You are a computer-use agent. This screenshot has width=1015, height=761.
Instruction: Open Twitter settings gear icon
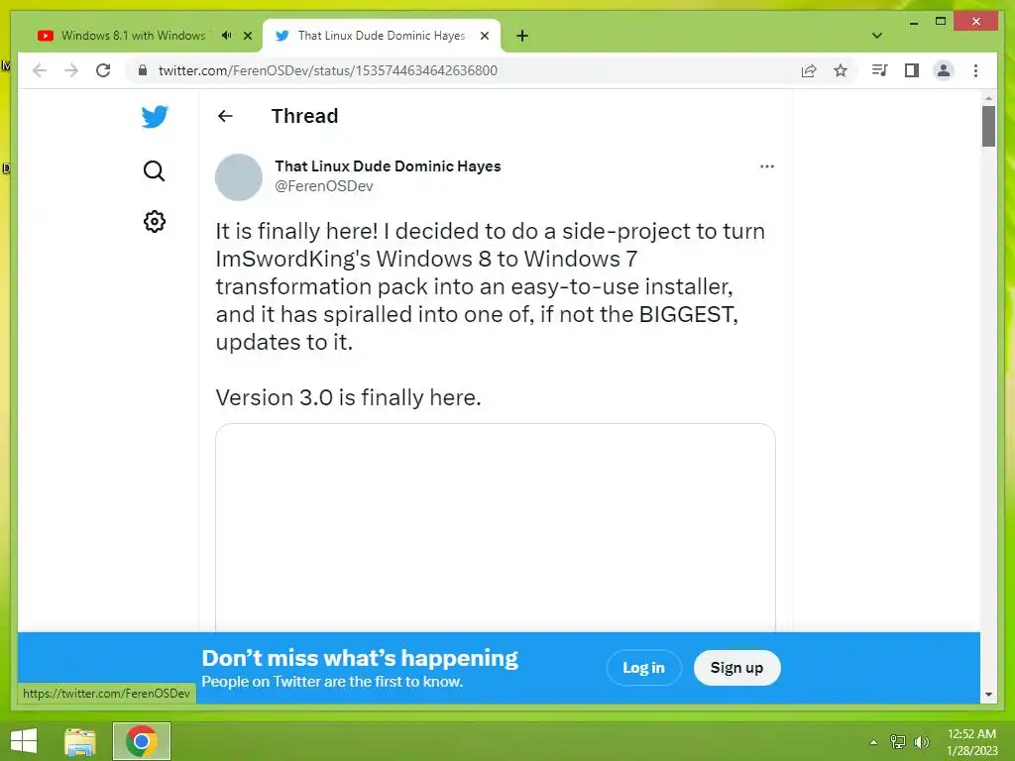click(154, 221)
